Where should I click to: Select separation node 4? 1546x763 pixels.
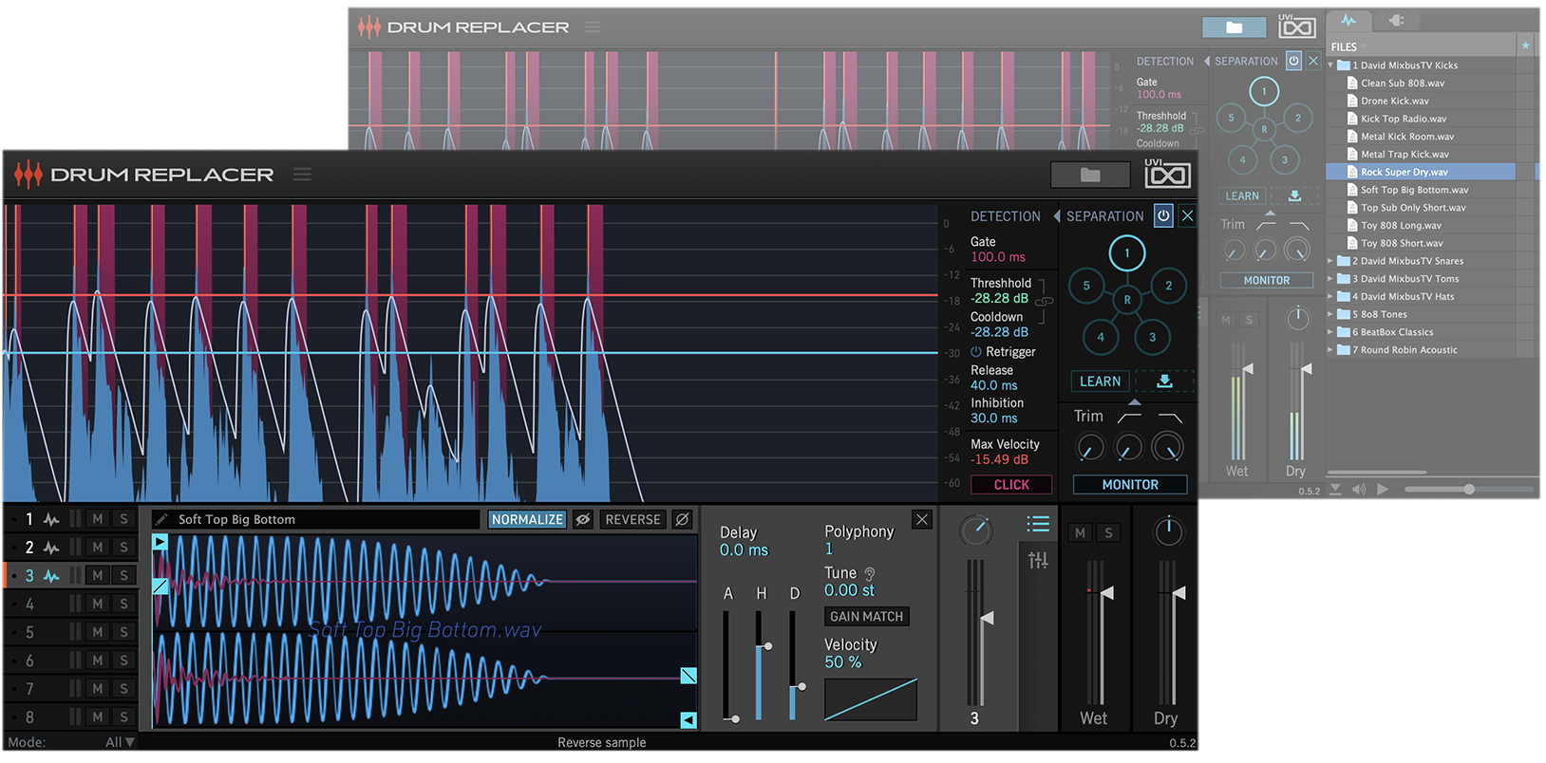coord(1101,337)
